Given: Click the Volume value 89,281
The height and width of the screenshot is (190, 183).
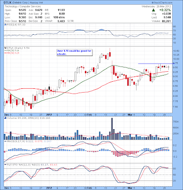Looking at the screenshot, I should [166, 21].
